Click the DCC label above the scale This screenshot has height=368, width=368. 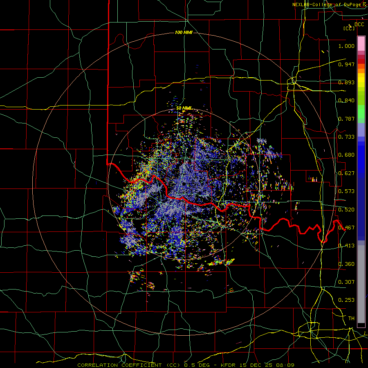coord(359,24)
